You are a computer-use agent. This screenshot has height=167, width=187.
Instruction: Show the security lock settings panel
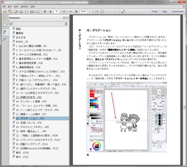click(4, 18)
